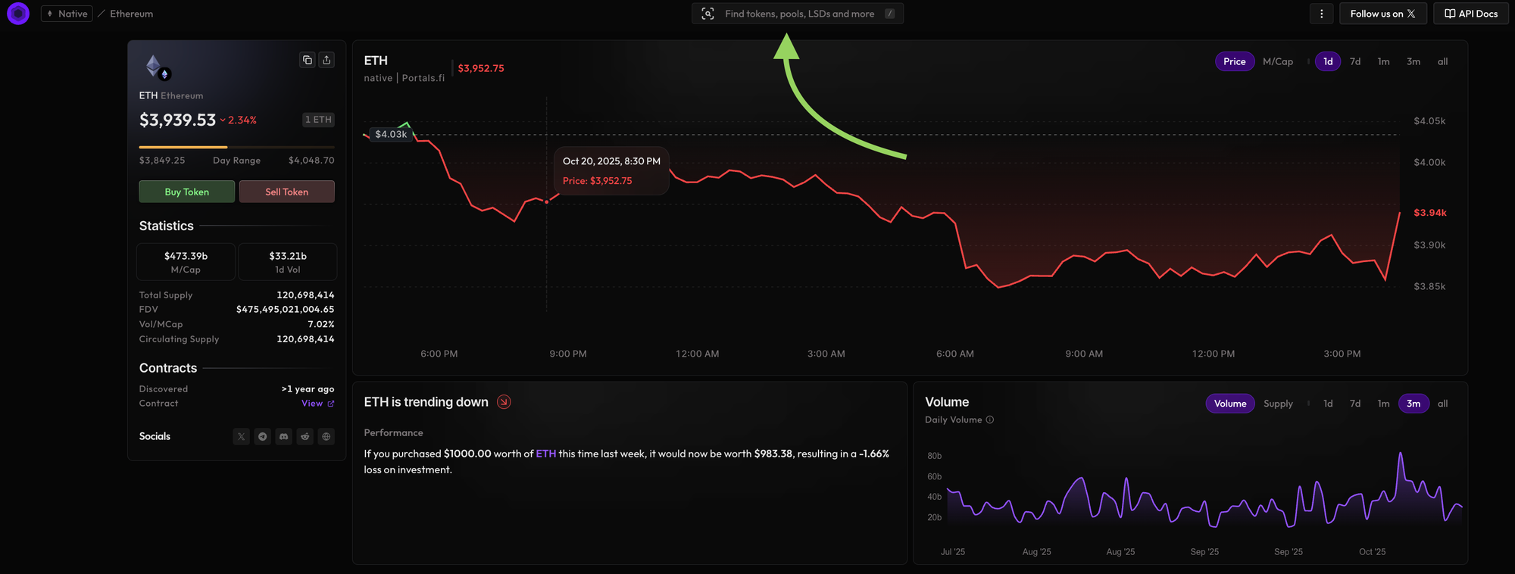This screenshot has width=1515, height=574.
Task: Click the external link icon beside View
Action: [331, 404]
